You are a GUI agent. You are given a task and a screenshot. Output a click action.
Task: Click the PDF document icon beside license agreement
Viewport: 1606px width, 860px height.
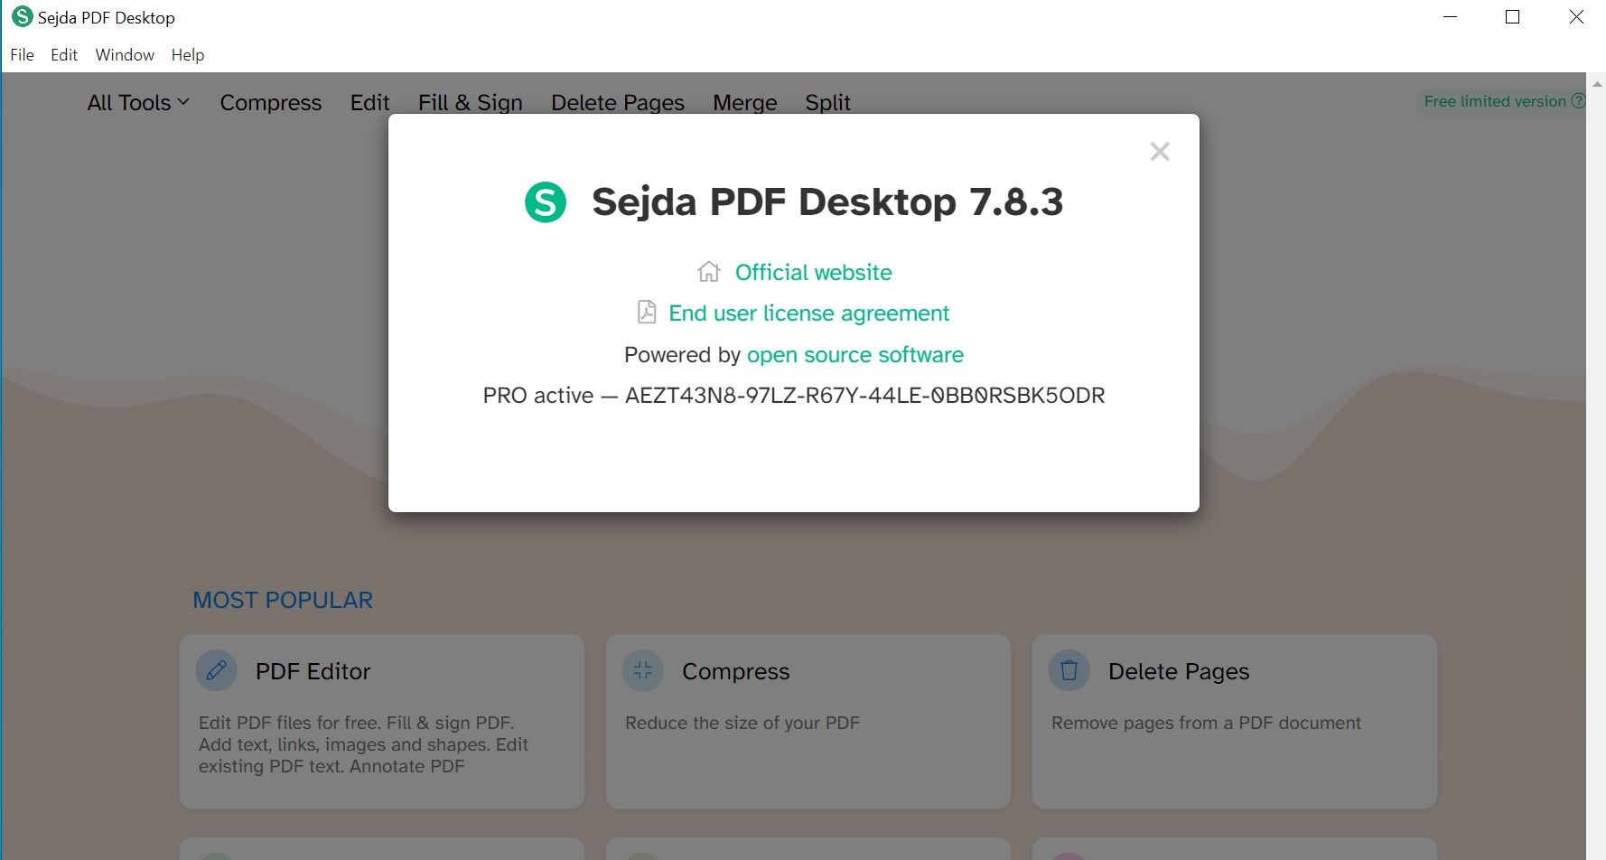click(x=647, y=313)
